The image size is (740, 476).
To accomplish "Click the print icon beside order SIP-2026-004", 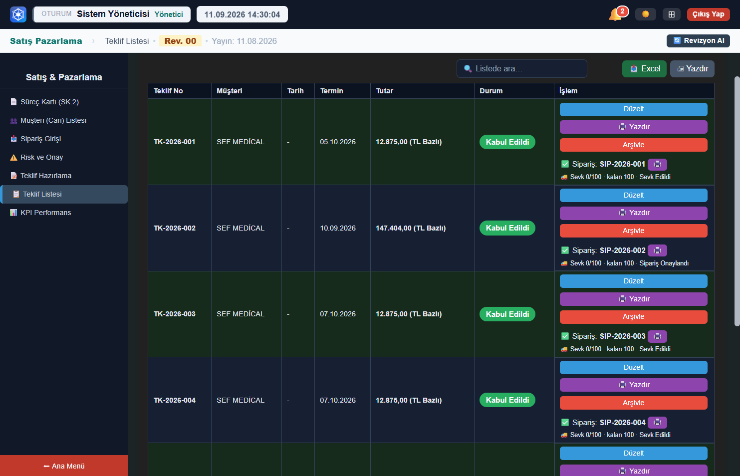I will 658,423.
